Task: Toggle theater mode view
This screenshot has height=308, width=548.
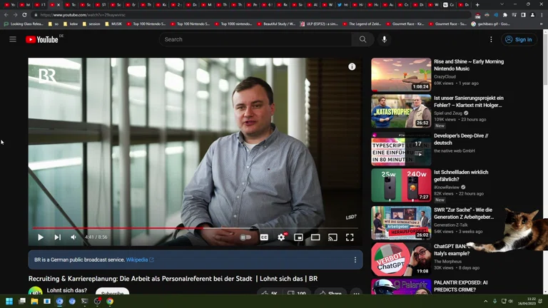Action: click(x=315, y=237)
